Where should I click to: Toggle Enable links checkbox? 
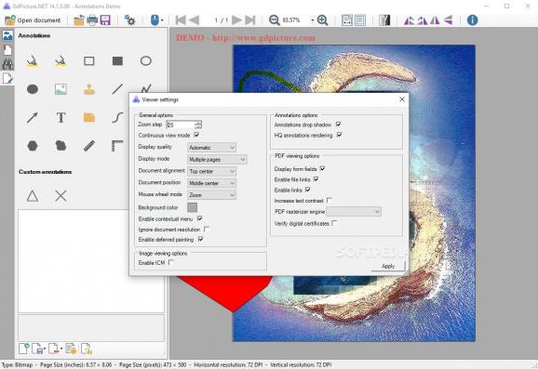coord(308,190)
